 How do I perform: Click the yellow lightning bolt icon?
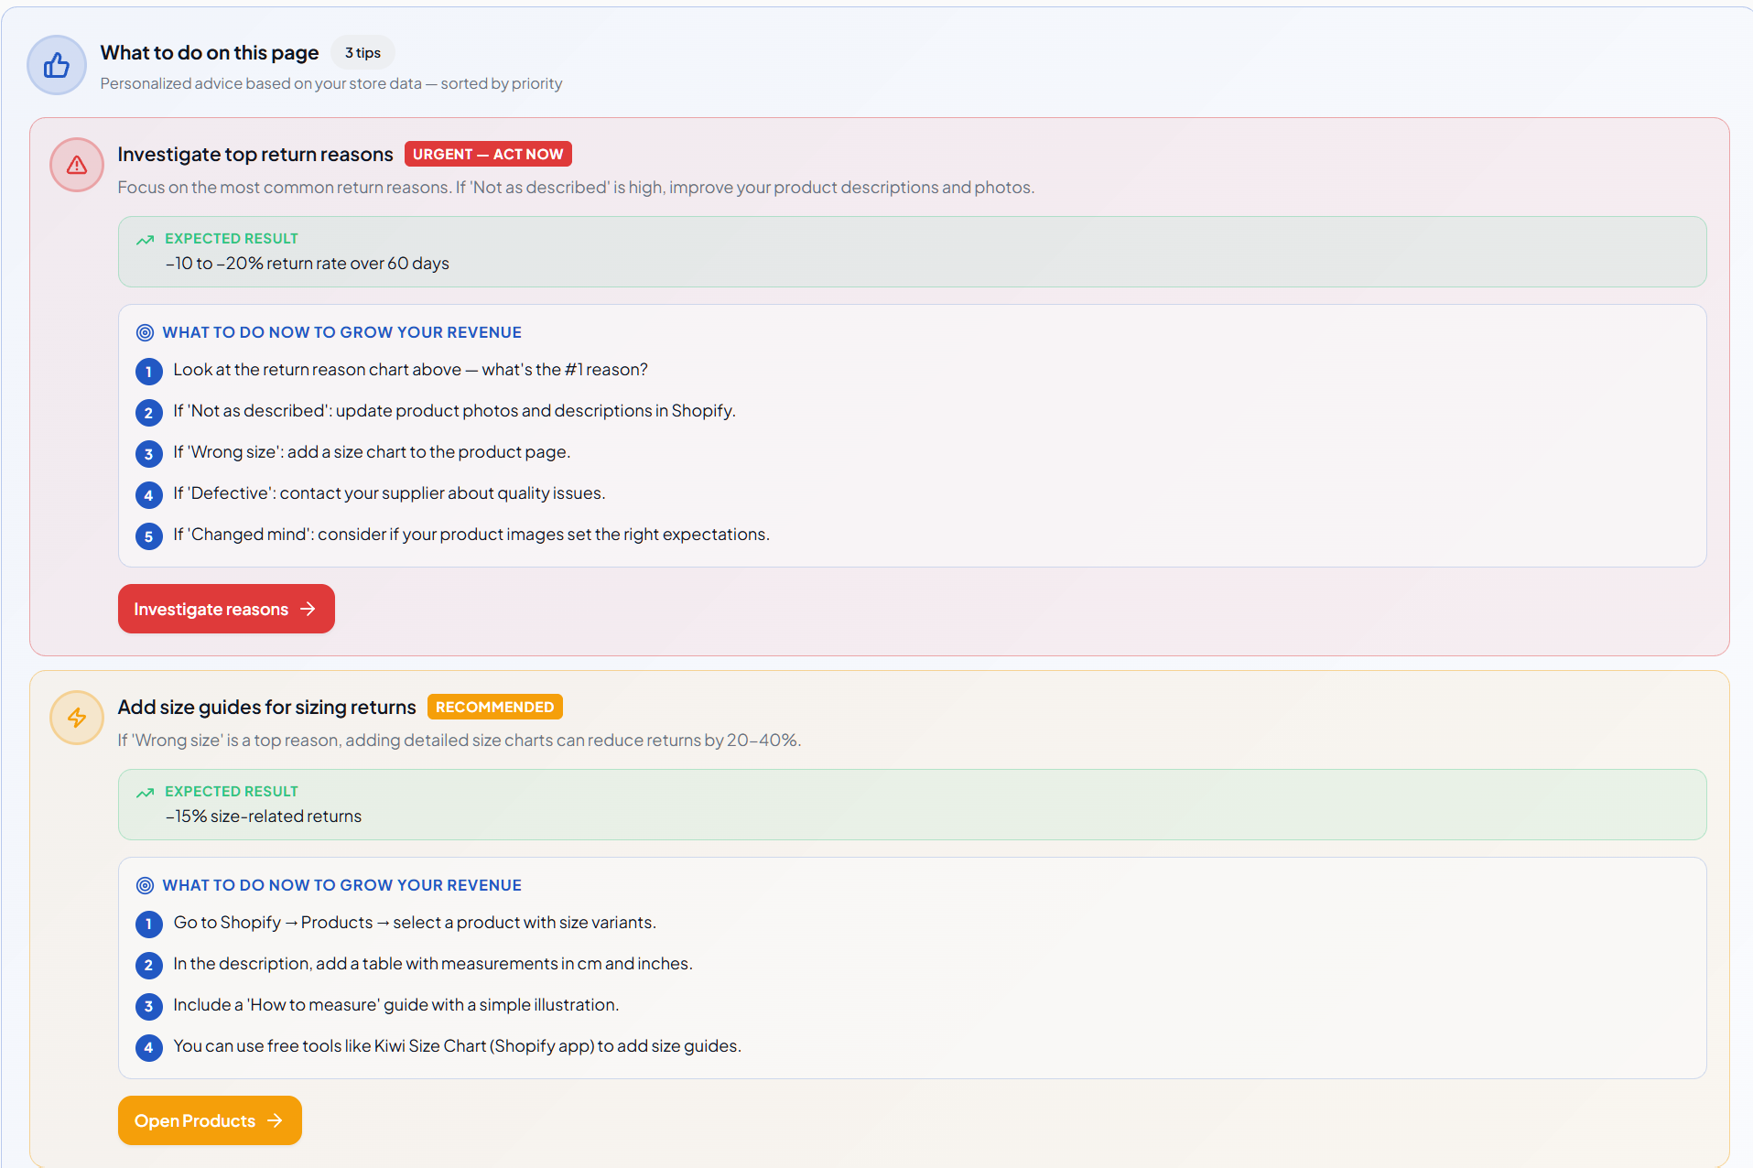(77, 718)
